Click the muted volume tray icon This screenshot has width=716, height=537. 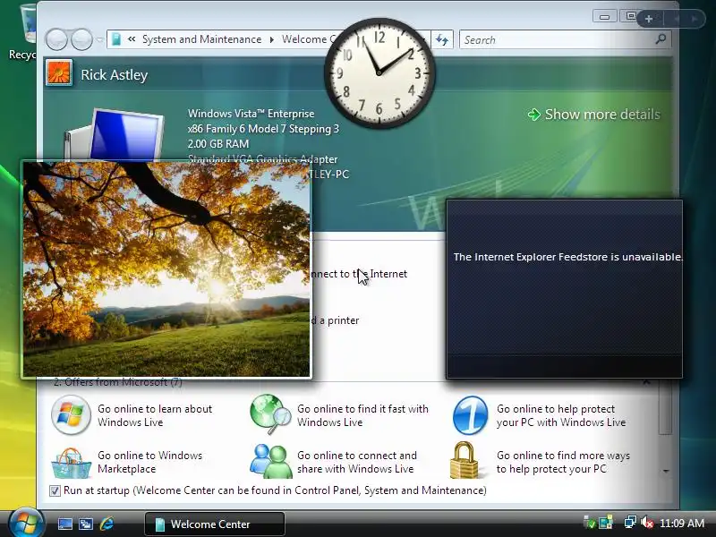pyautogui.click(x=646, y=523)
